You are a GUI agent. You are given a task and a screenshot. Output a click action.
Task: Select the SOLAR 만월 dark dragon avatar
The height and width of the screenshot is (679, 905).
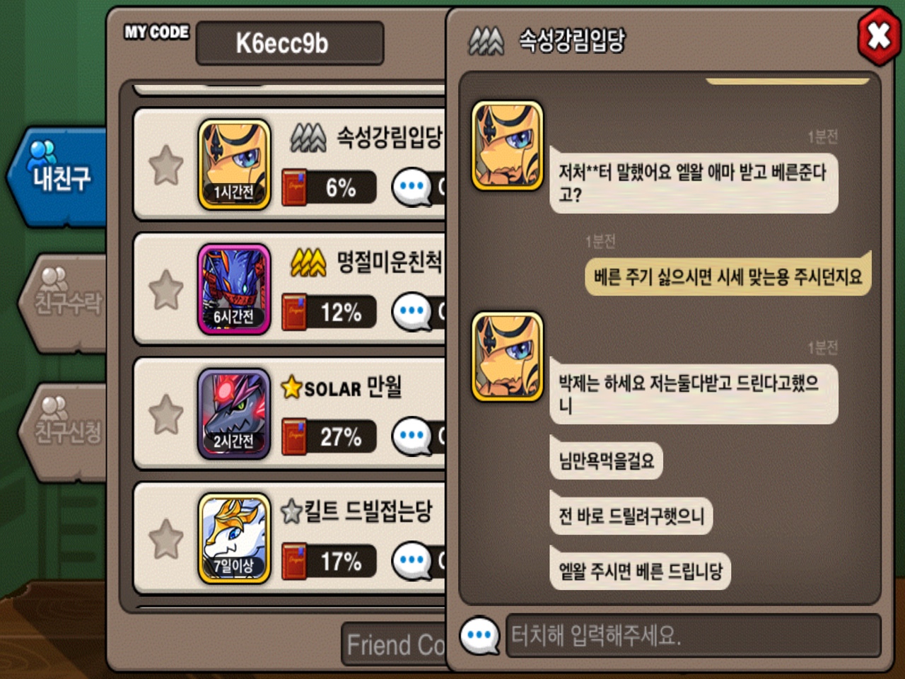[234, 413]
